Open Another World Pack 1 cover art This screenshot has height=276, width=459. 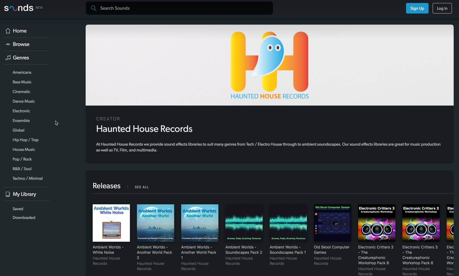point(200,223)
